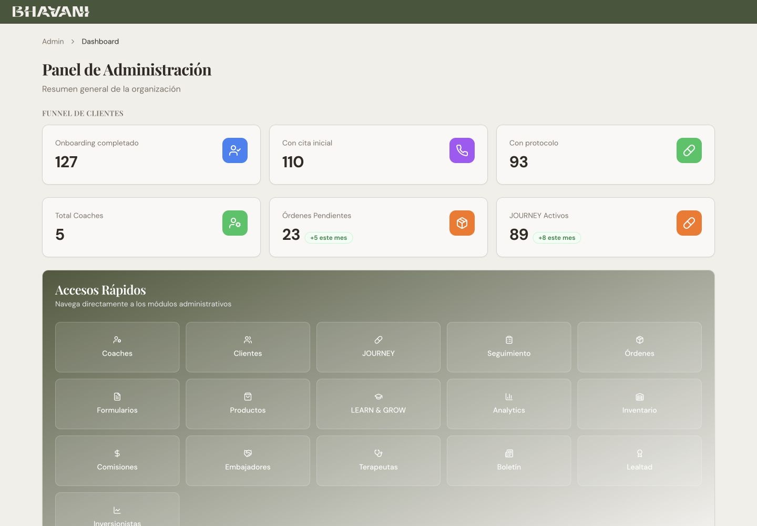757x526 pixels.
Task: Click the Accesos Rápidos heading
Action: pyautogui.click(x=100, y=290)
